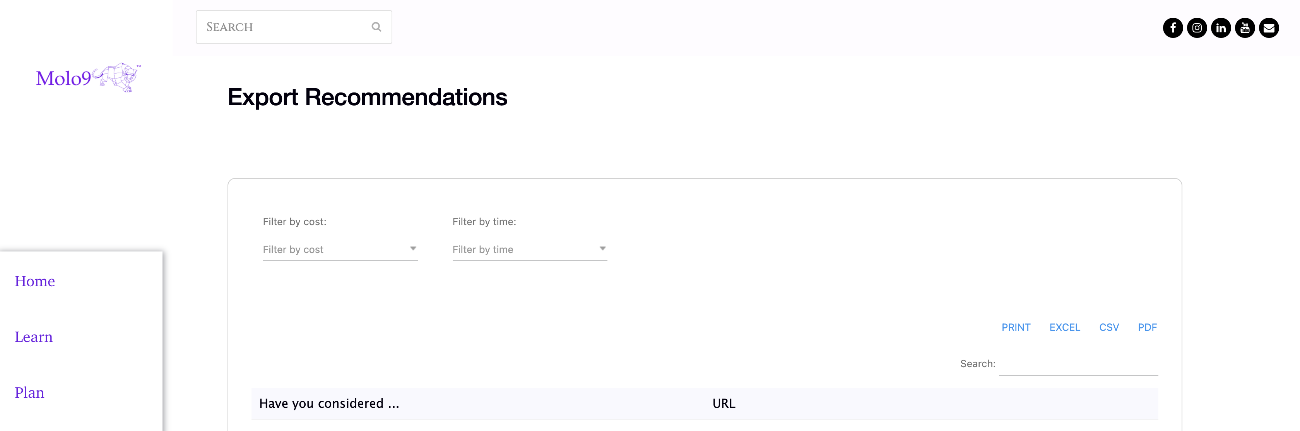Open the Instagram social icon
The image size is (1300, 431).
coord(1197,28)
